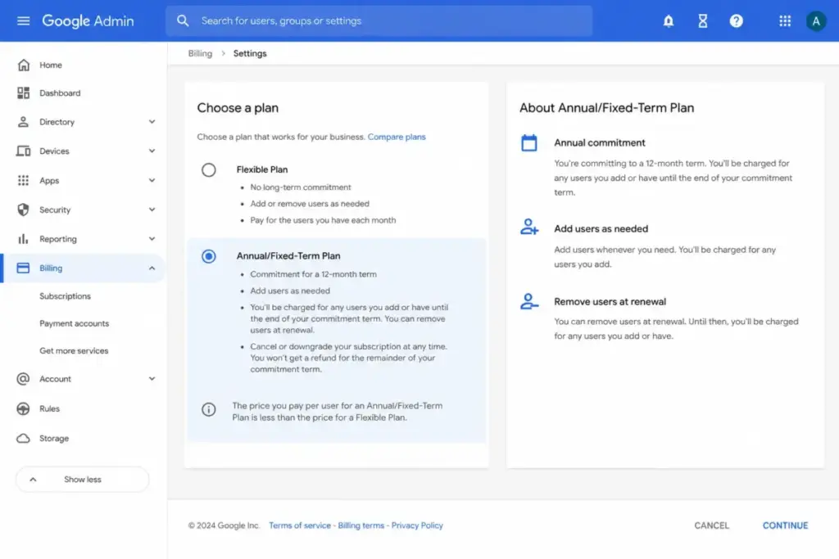
Task: Click the Billing breadcrumb link
Action: pyautogui.click(x=200, y=53)
